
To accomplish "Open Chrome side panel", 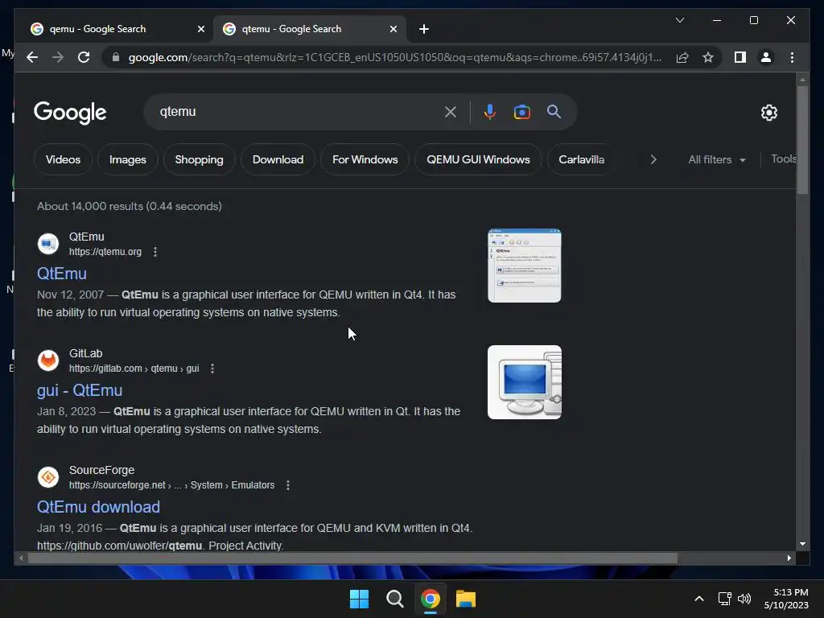I will pos(740,57).
